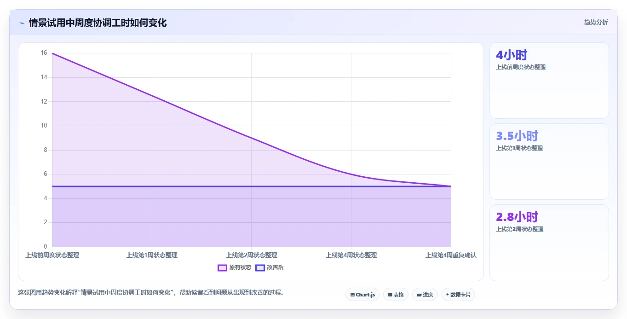The height and width of the screenshot is (319, 627).
Task: Click x-axis label 上线第4周状态整理
Action: pyautogui.click(x=351, y=255)
